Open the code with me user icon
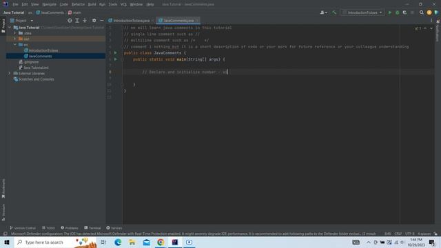 point(323,12)
